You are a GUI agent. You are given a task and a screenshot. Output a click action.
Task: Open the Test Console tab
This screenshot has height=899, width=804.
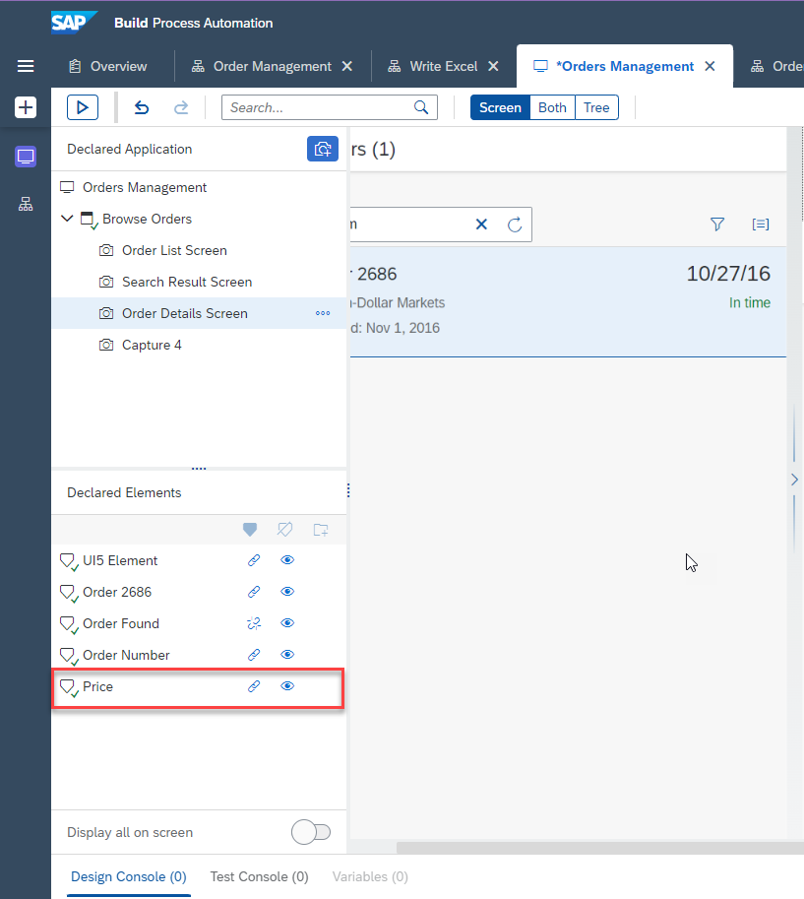click(x=259, y=876)
